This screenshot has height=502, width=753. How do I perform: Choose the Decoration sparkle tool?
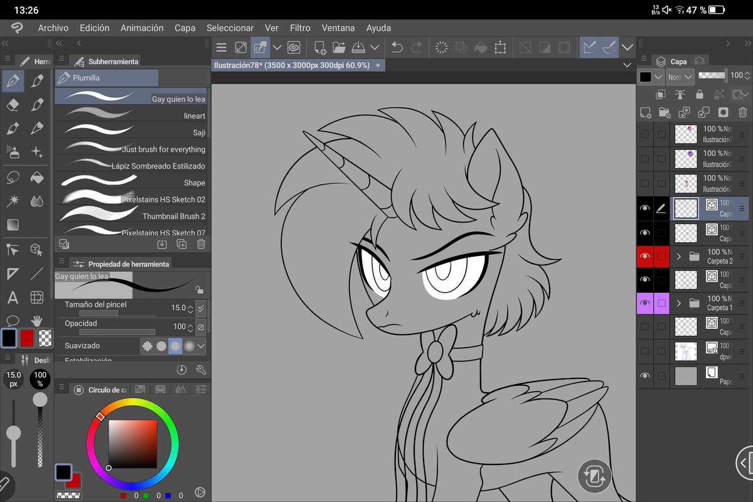(x=37, y=152)
